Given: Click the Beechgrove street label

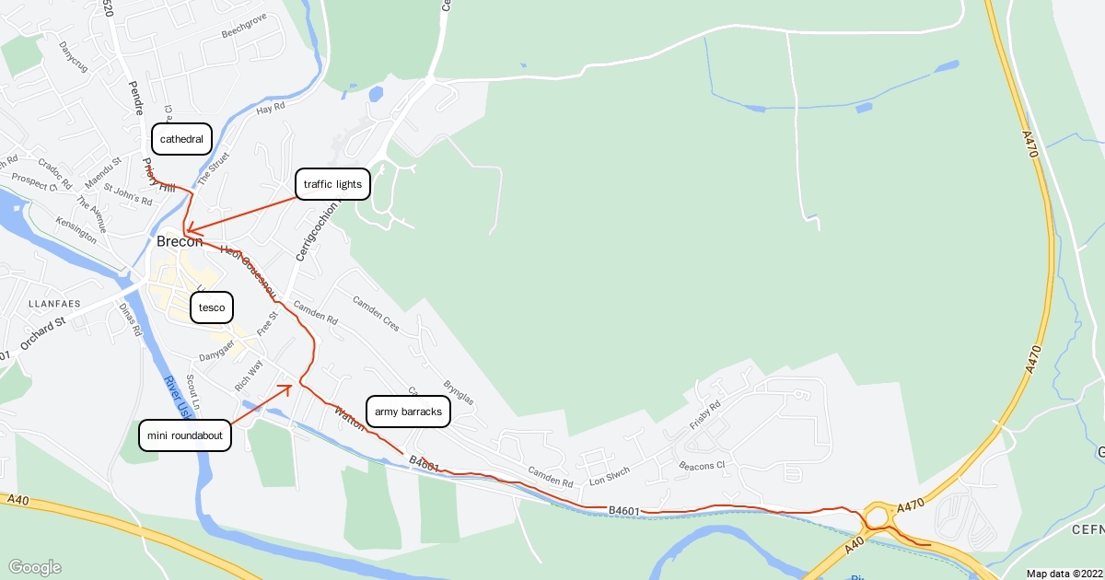Looking at the screenshot, I should 244,25.
